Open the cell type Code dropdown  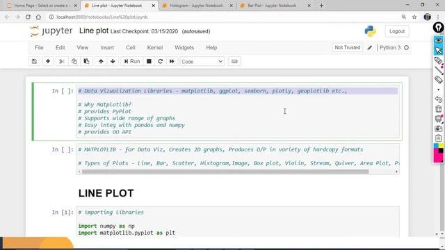point(202,62)
